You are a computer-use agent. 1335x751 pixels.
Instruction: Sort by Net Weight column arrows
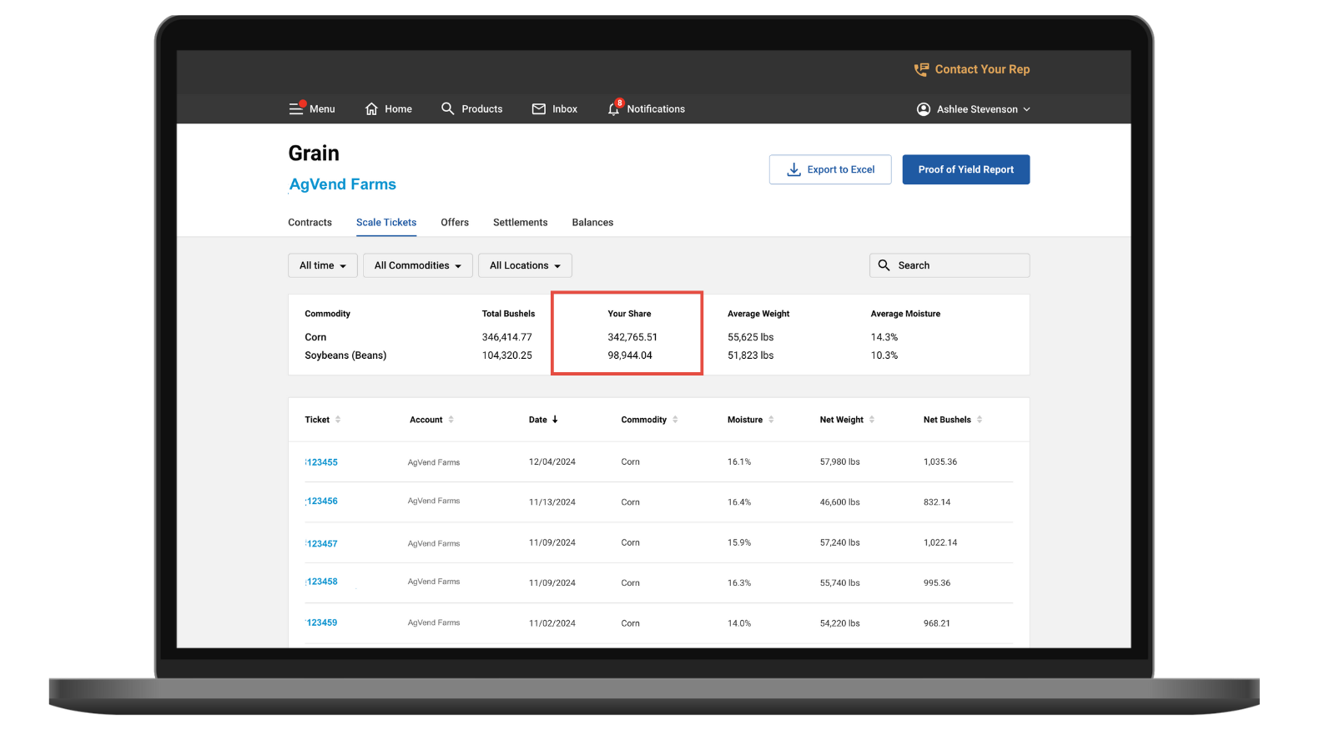(x=872, y=420)
